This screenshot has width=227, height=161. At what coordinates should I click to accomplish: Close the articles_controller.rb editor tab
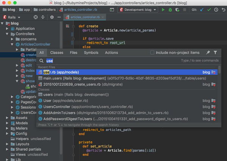(x=103, y=17)
